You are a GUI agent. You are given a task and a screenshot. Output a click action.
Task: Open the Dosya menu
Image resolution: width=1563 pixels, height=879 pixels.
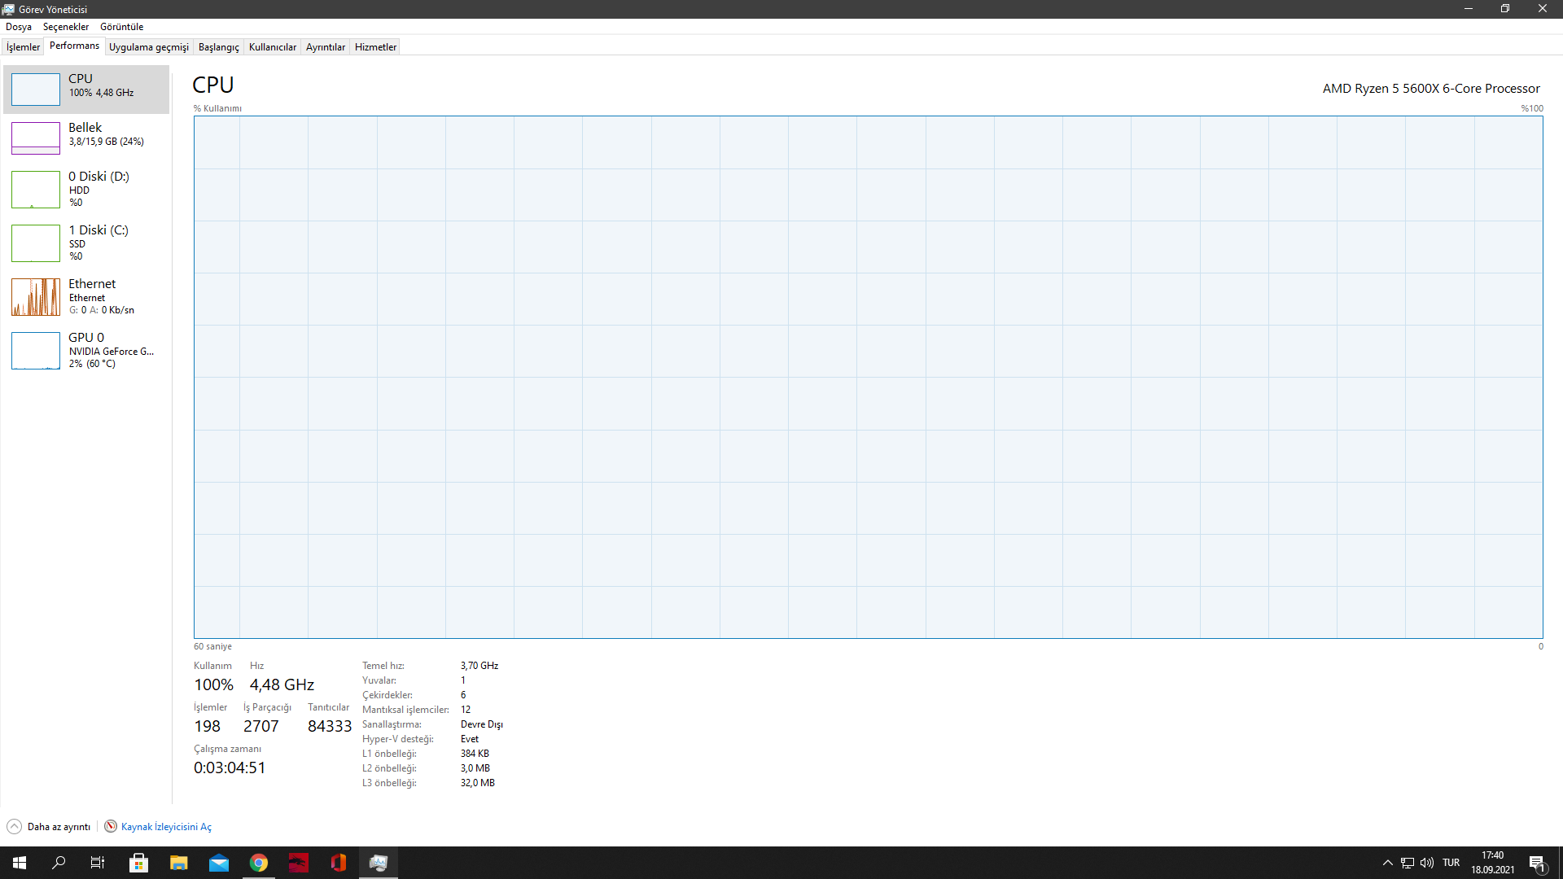pyautogui.click(x=19, y=27)
